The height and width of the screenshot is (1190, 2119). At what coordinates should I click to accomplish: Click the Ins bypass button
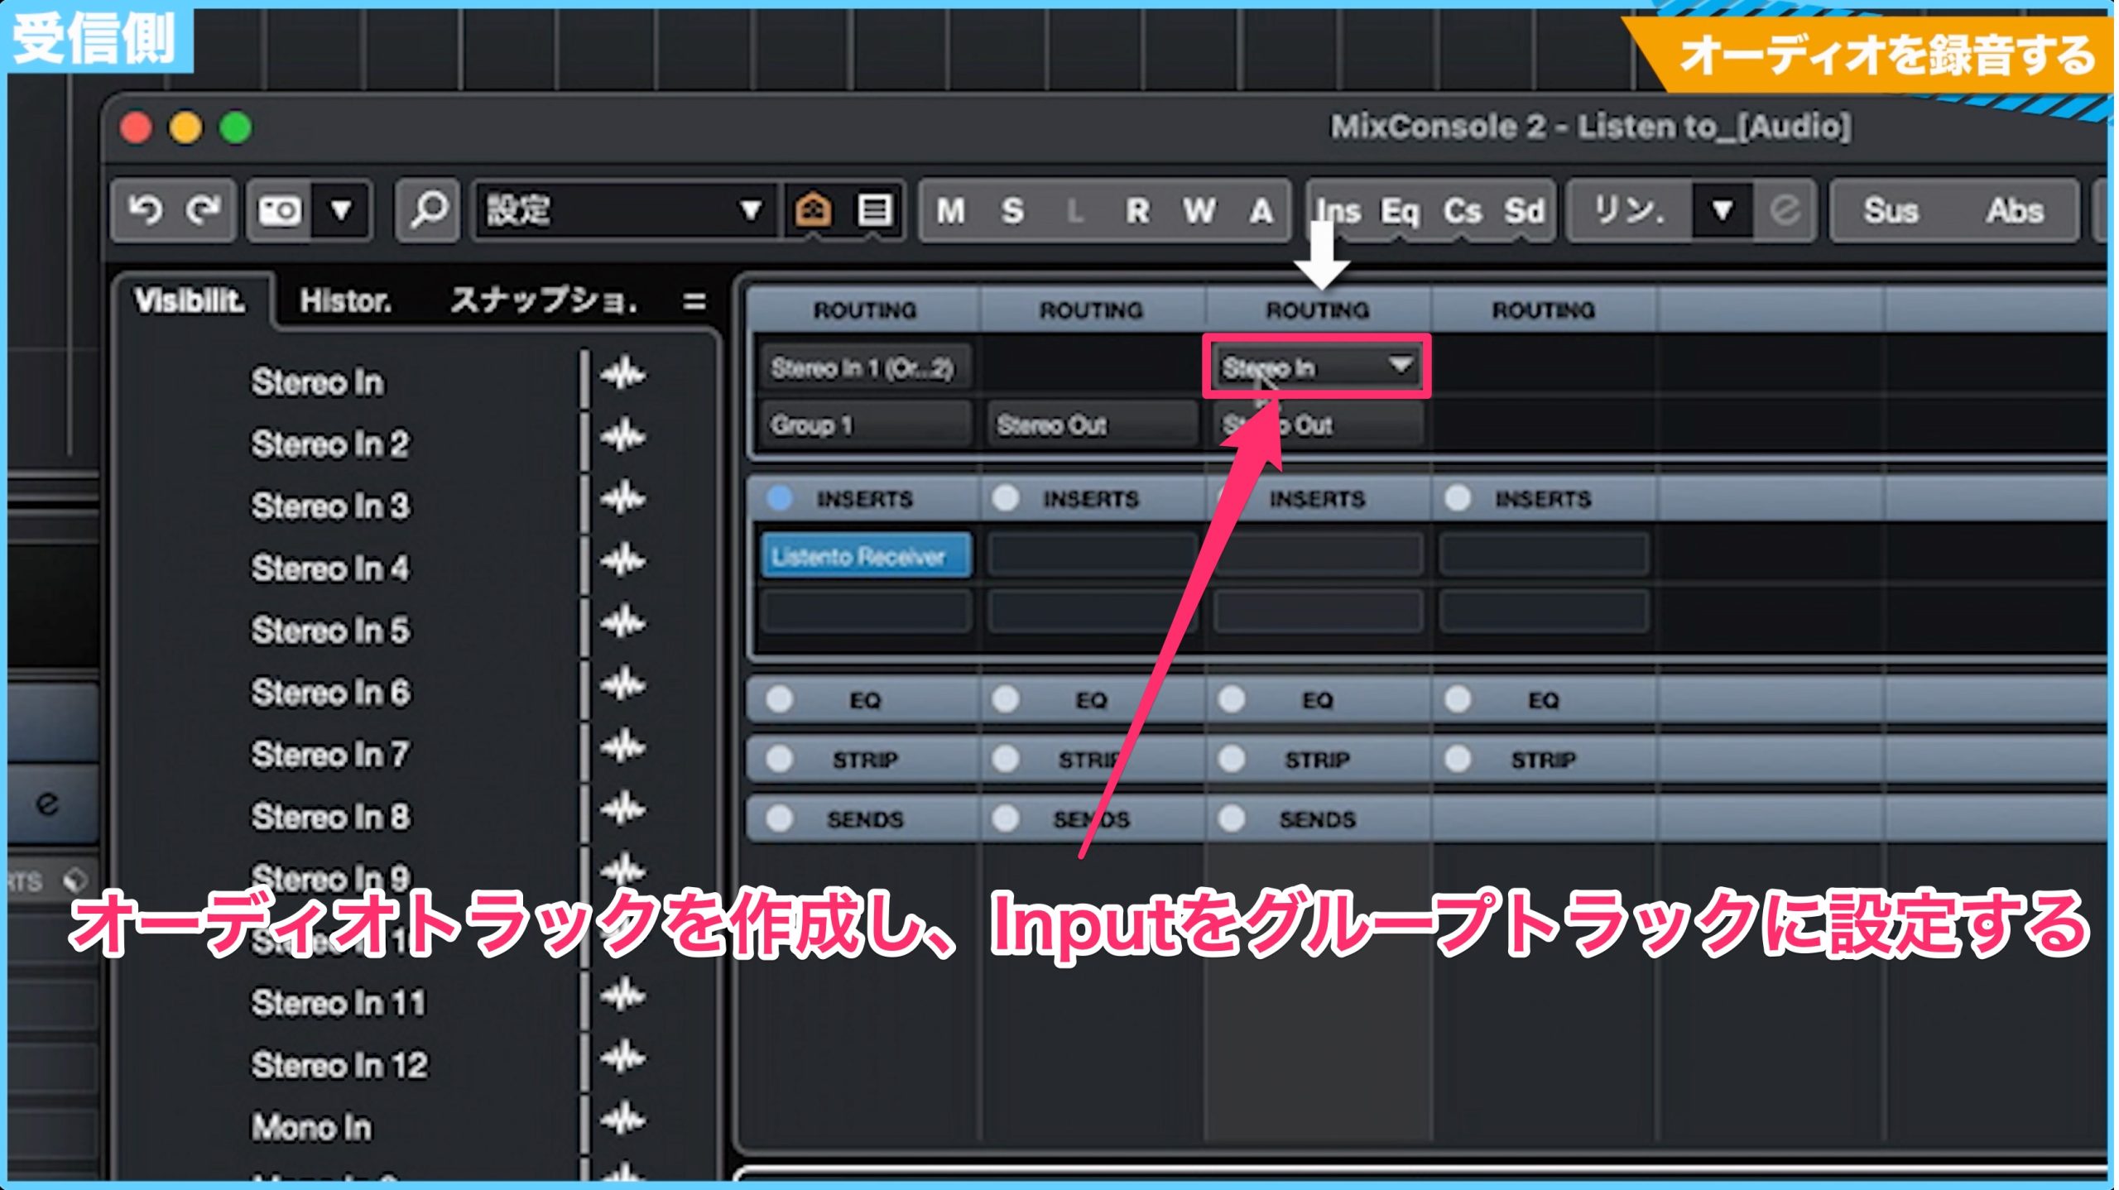click(1338, 211)
